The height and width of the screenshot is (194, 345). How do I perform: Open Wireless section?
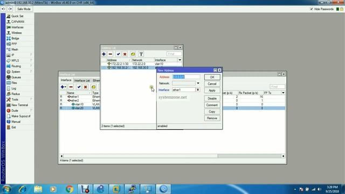click(x=17, y=33)
